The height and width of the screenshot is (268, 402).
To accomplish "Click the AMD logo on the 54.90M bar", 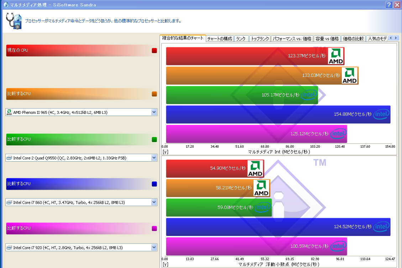I will tap(255, 168).
